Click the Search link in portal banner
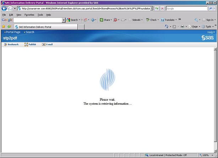The height and width of the screenshot is (158, 218). click(x=29, y=32)
